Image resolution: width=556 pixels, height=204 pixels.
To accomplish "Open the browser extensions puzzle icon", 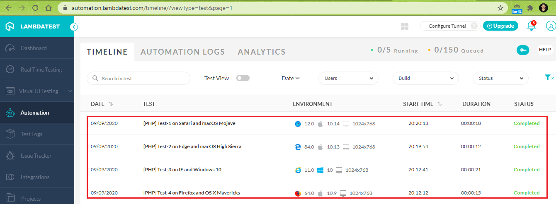I will [530, 8].
